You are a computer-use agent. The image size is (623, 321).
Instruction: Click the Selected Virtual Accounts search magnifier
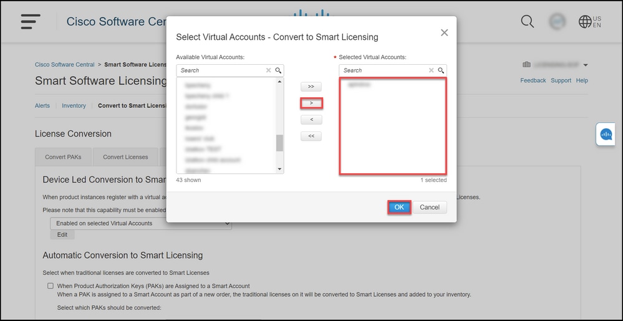pos(441,70)
